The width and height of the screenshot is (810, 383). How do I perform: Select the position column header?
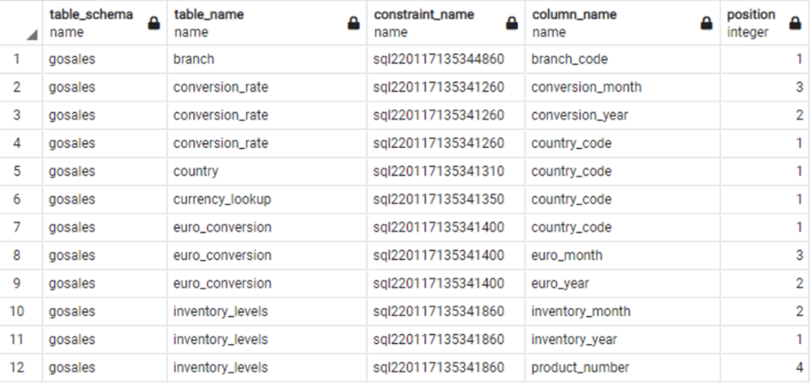click(x=765, y=22)
